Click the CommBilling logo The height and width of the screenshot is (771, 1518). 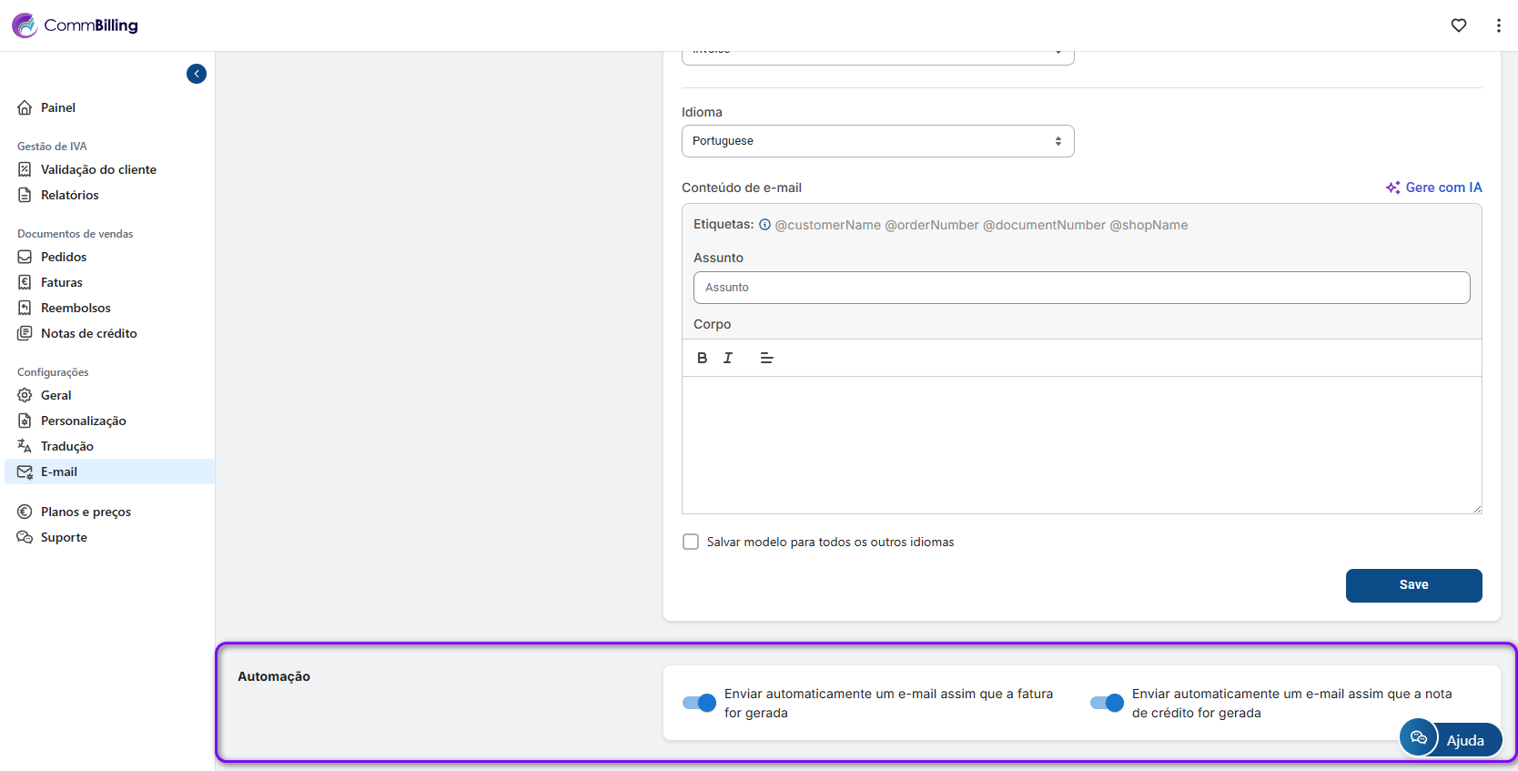point(76,25)
